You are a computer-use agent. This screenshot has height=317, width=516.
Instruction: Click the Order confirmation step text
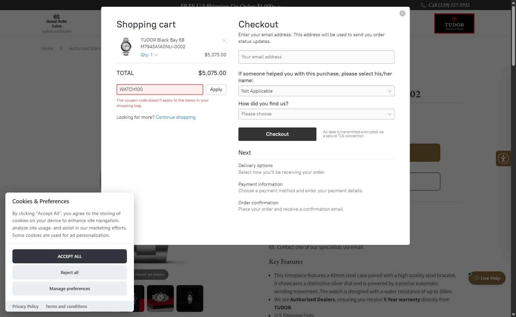pos(259,203)
